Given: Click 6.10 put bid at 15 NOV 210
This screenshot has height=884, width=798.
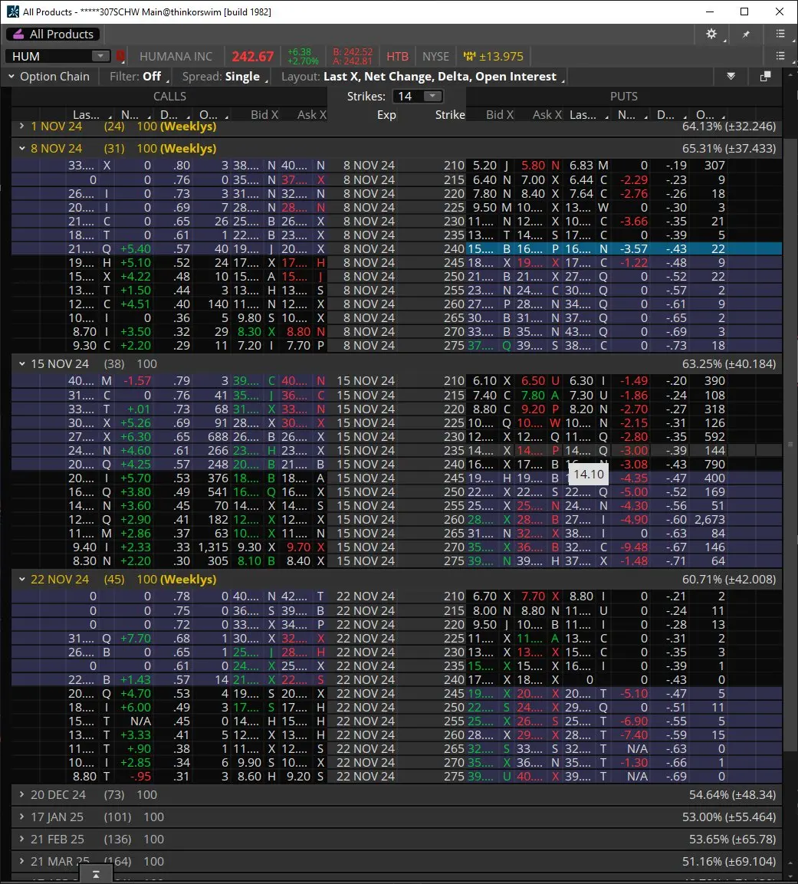Looking at the screenshot, I should point(484,380).
